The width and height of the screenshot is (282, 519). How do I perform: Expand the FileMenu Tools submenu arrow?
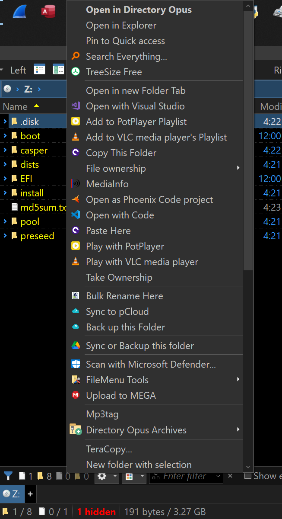click(x=238, y=379)
